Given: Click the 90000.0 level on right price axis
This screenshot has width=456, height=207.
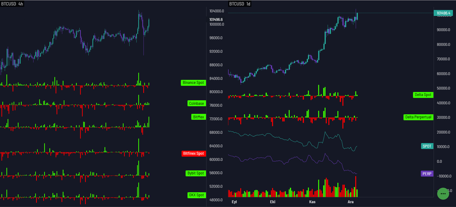Looking at the screenshot, I should 443,30.
